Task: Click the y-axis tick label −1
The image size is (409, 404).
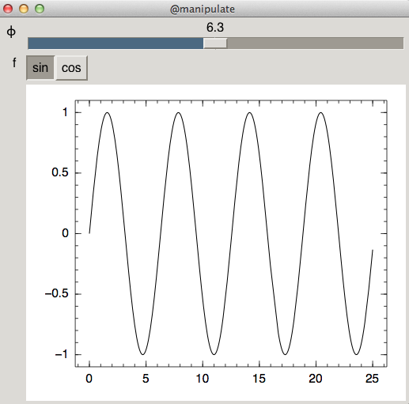Action: pyautogui.click(x=62, y=354)
